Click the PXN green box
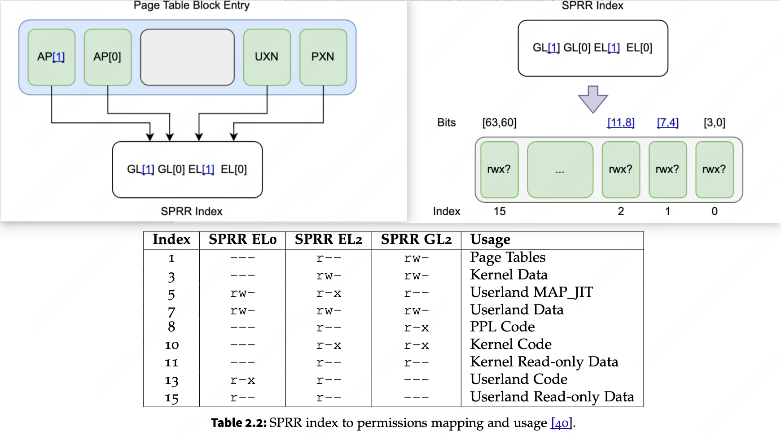 coord(323,57)
